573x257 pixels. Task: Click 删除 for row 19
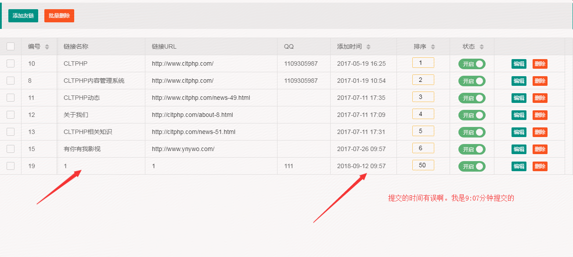point(540,166)
